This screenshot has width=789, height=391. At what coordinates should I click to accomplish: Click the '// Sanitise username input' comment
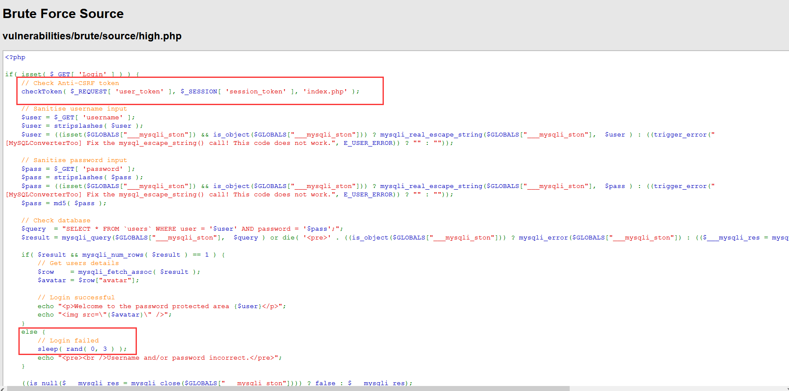74,109
